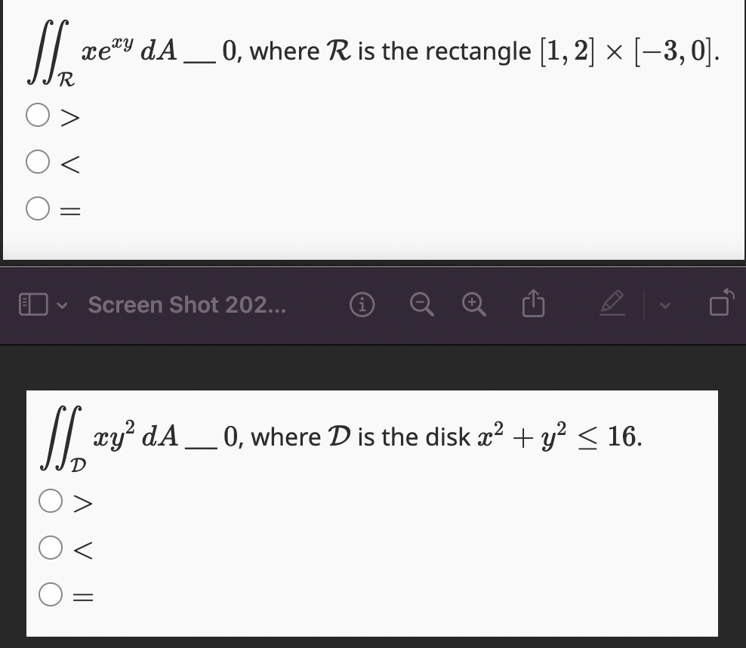This screenshot has width=746, height=648.
Task: Open Markup with the pencil icon
Action: (613, 304)
